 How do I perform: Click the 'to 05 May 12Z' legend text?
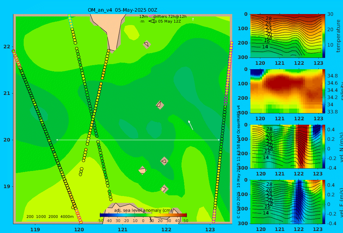click(167, 21)
